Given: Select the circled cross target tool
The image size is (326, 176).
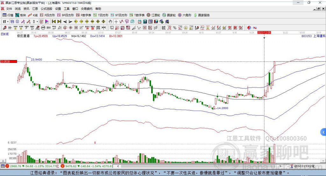Looking at the screenshot, I should click(65, 28).
